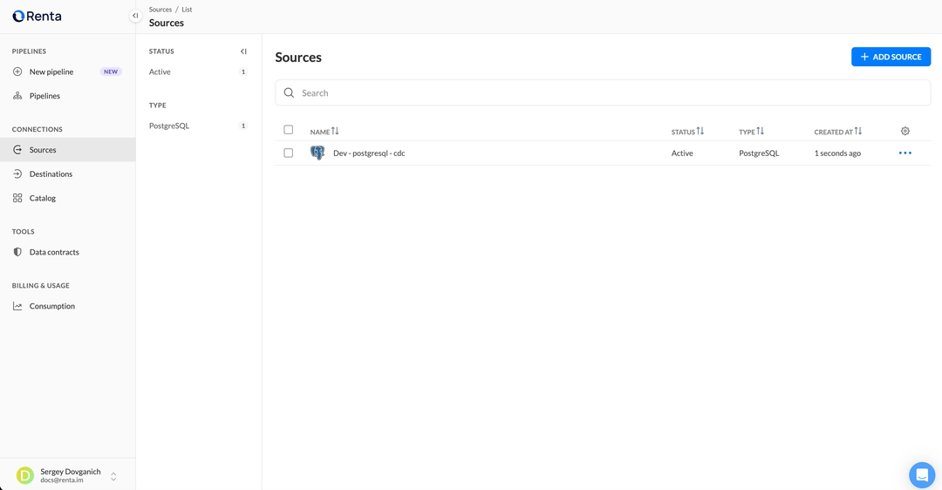Click the PostgreSQL elephant icon

tap(317, 153)
